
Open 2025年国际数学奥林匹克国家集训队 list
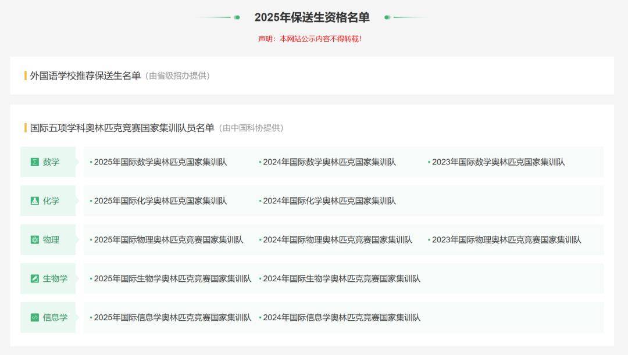click(160, 162)
